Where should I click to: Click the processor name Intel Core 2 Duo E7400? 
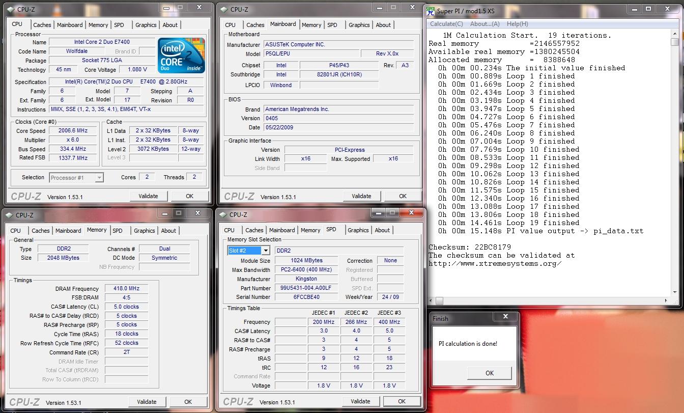(x=101, y=42)
